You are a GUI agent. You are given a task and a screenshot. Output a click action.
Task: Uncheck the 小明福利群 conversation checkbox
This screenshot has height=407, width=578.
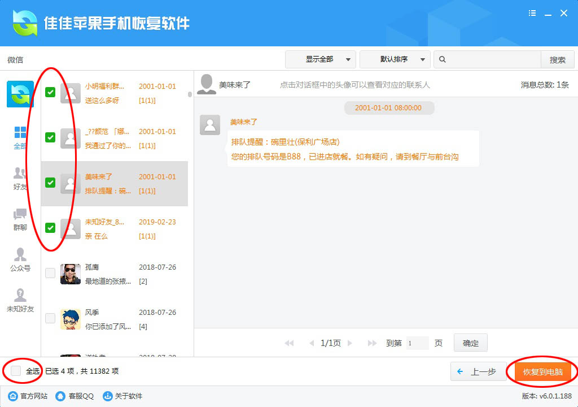(50, 92)
